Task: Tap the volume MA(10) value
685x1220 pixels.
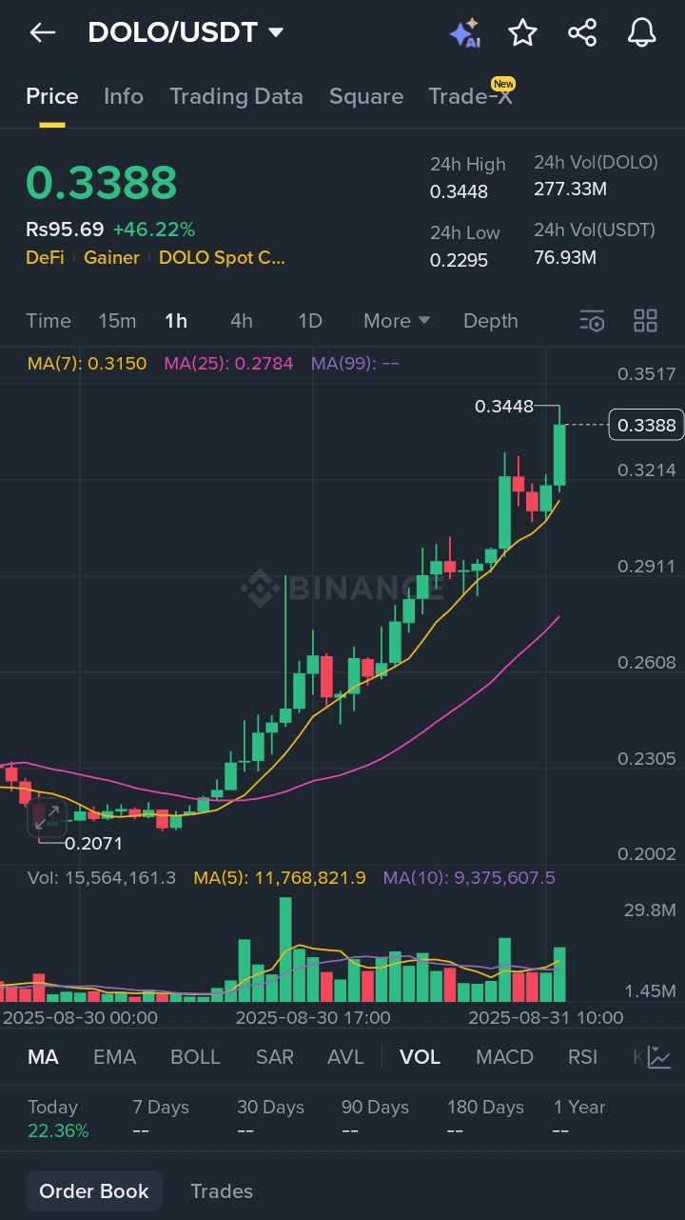Action: tap(469, 877)
